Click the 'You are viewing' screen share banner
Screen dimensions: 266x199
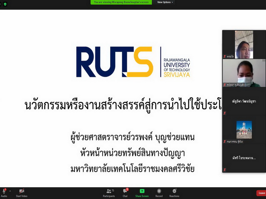click(121, 2)
